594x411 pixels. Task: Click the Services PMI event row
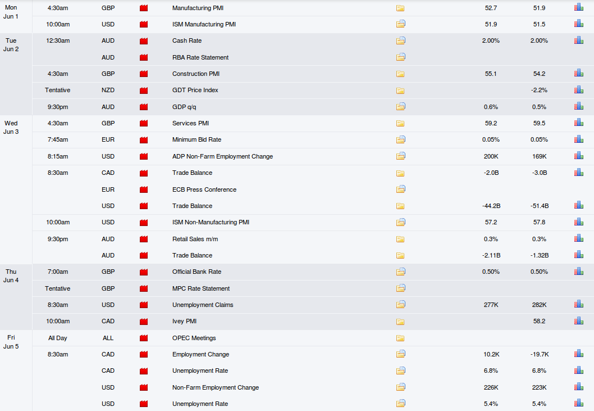[x=313, y=123]
